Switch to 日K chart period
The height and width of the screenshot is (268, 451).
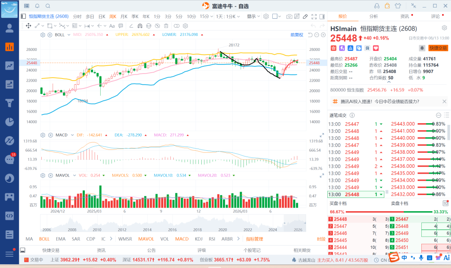(x=102, y=17)
